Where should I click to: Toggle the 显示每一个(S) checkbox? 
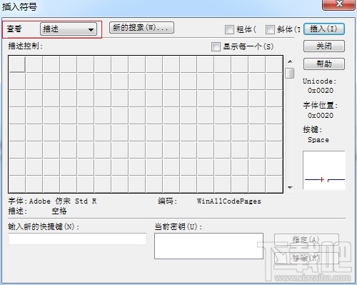(x=216, y=46)
